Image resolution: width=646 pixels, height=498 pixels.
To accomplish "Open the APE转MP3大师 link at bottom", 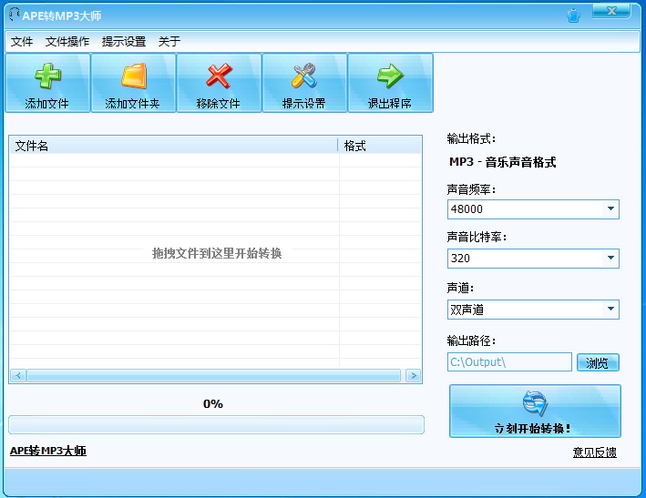I will (48, 451).
